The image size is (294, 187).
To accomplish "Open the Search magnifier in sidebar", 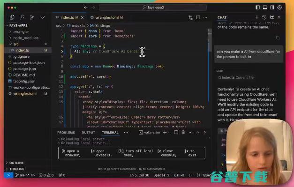I will click(23, 17).
